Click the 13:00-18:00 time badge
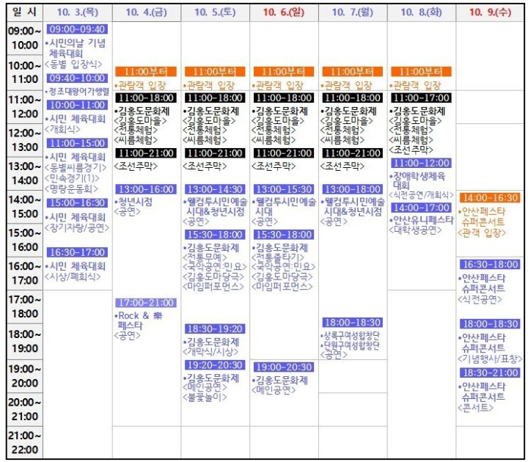 pos(352,189)
